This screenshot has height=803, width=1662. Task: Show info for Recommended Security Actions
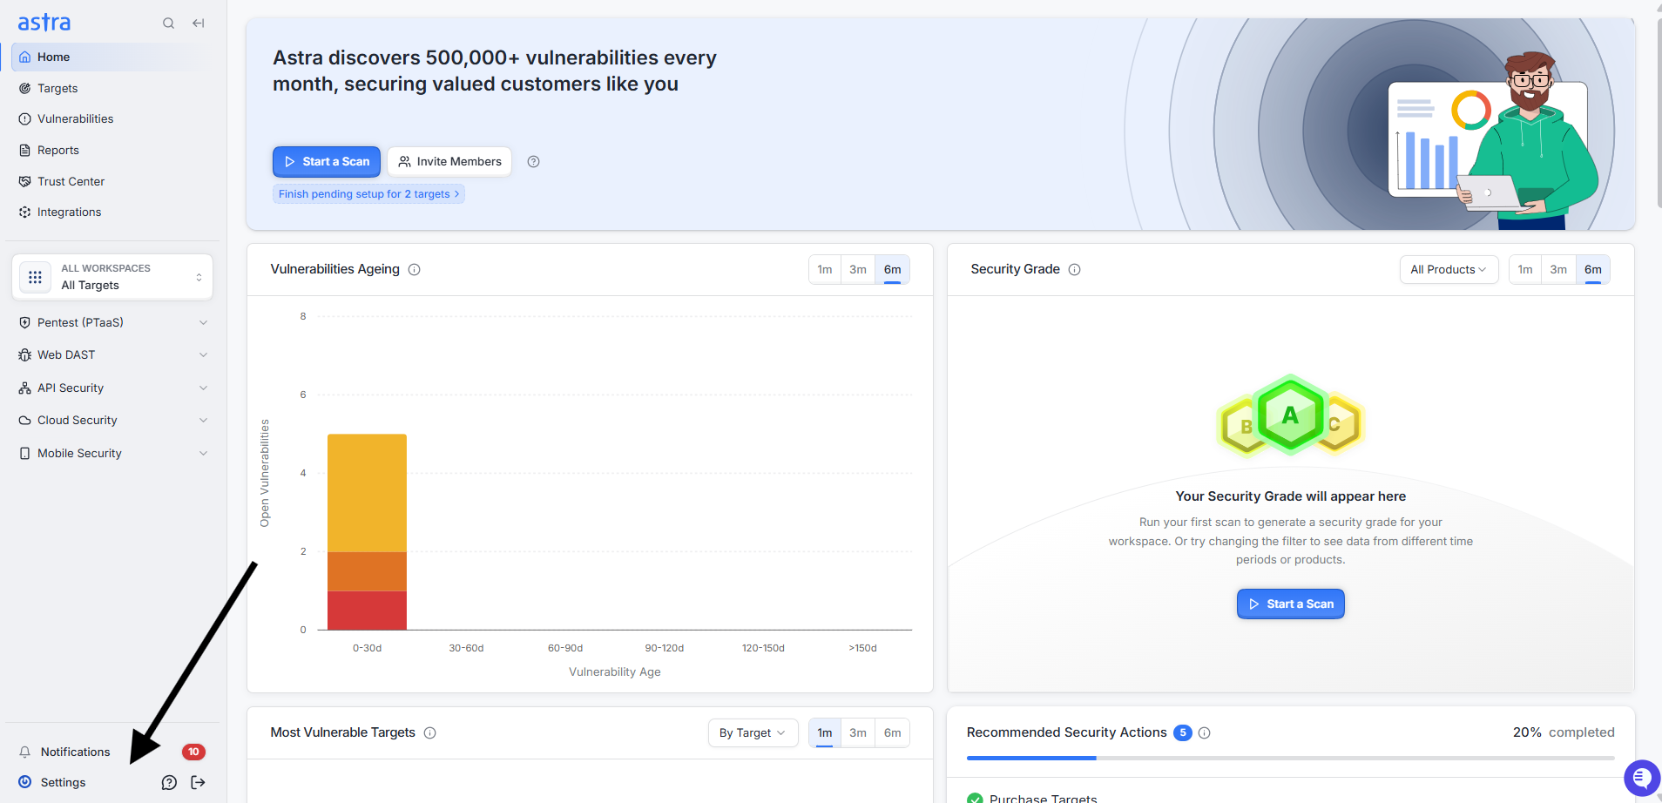1205,733
